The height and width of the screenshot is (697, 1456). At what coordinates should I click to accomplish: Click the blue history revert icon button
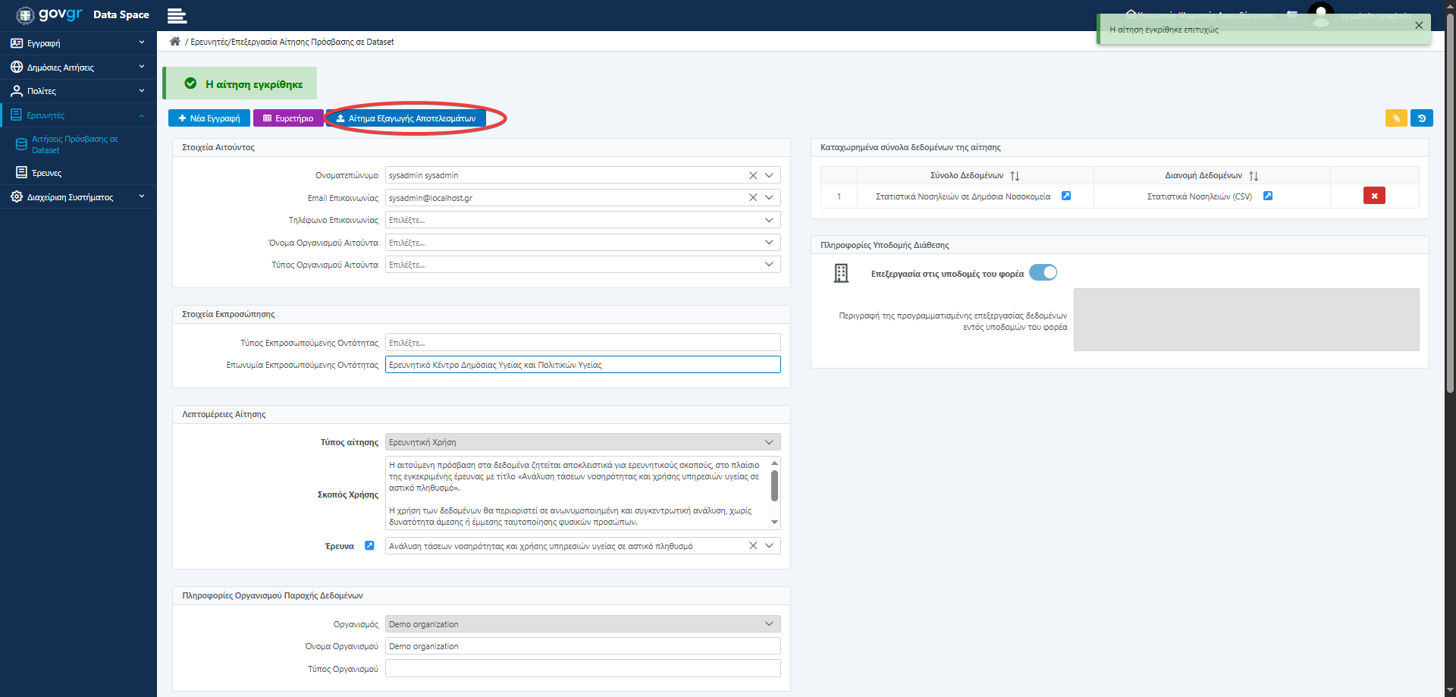tap(1421, 118)
